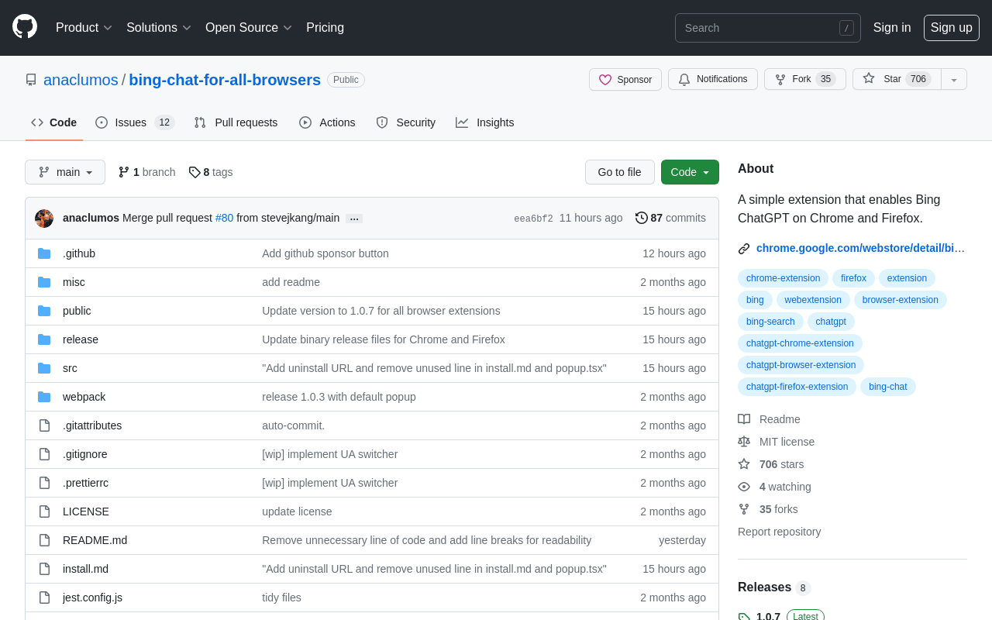Open the release folder icon

click(44, 339)
